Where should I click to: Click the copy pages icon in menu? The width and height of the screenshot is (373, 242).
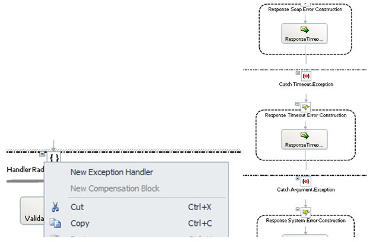click(x=56, y=223)
